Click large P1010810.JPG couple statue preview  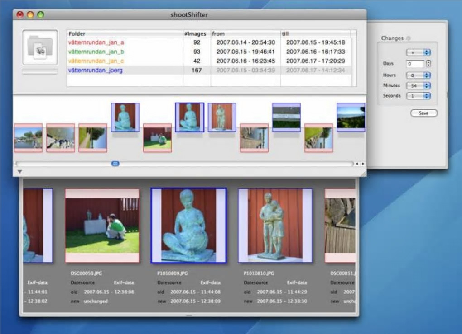point(275,226)
